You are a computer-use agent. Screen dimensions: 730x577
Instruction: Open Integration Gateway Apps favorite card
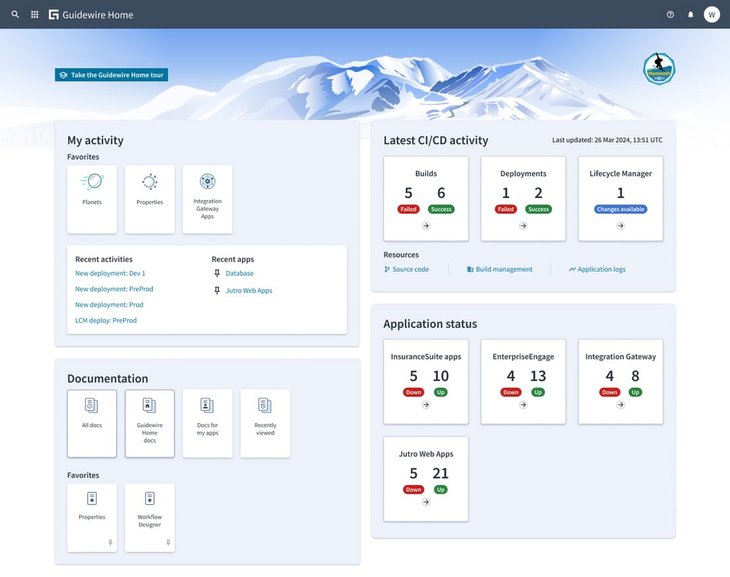[208, 199]
